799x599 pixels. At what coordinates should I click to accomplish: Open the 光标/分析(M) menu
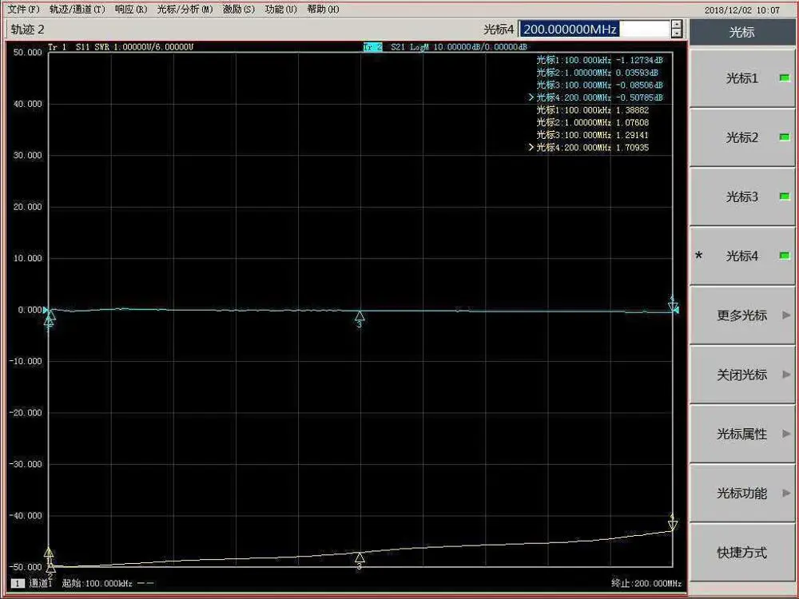[185, 10]
